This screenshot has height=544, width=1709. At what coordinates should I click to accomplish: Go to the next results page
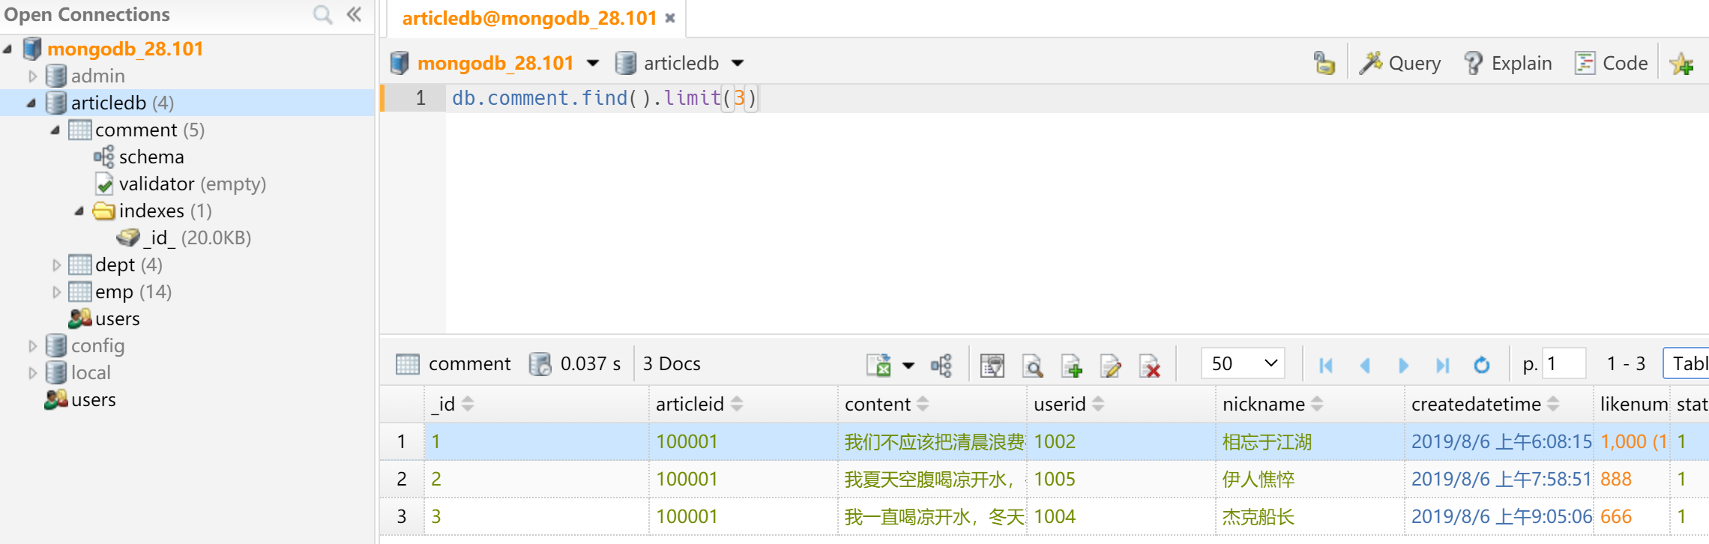tap(1403, 365)
